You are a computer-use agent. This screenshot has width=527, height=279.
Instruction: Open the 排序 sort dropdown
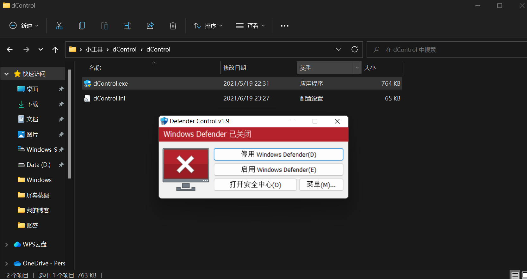(x=208, y=26)
